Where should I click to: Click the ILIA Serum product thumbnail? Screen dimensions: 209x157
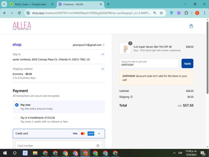click(x=125, y=48)
